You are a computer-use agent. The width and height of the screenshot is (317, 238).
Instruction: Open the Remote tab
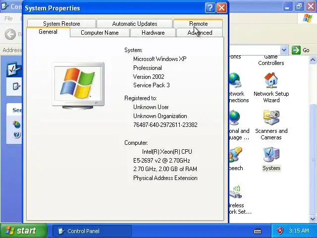(x=198, y=23)
